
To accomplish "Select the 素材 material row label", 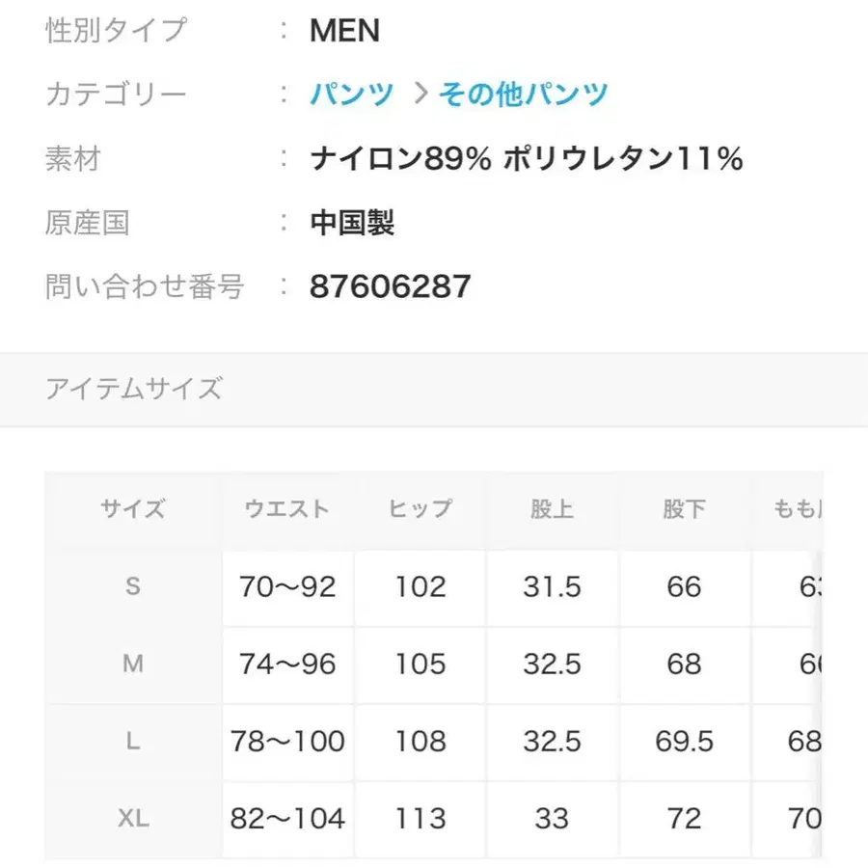I will click(x=72, y=158).
